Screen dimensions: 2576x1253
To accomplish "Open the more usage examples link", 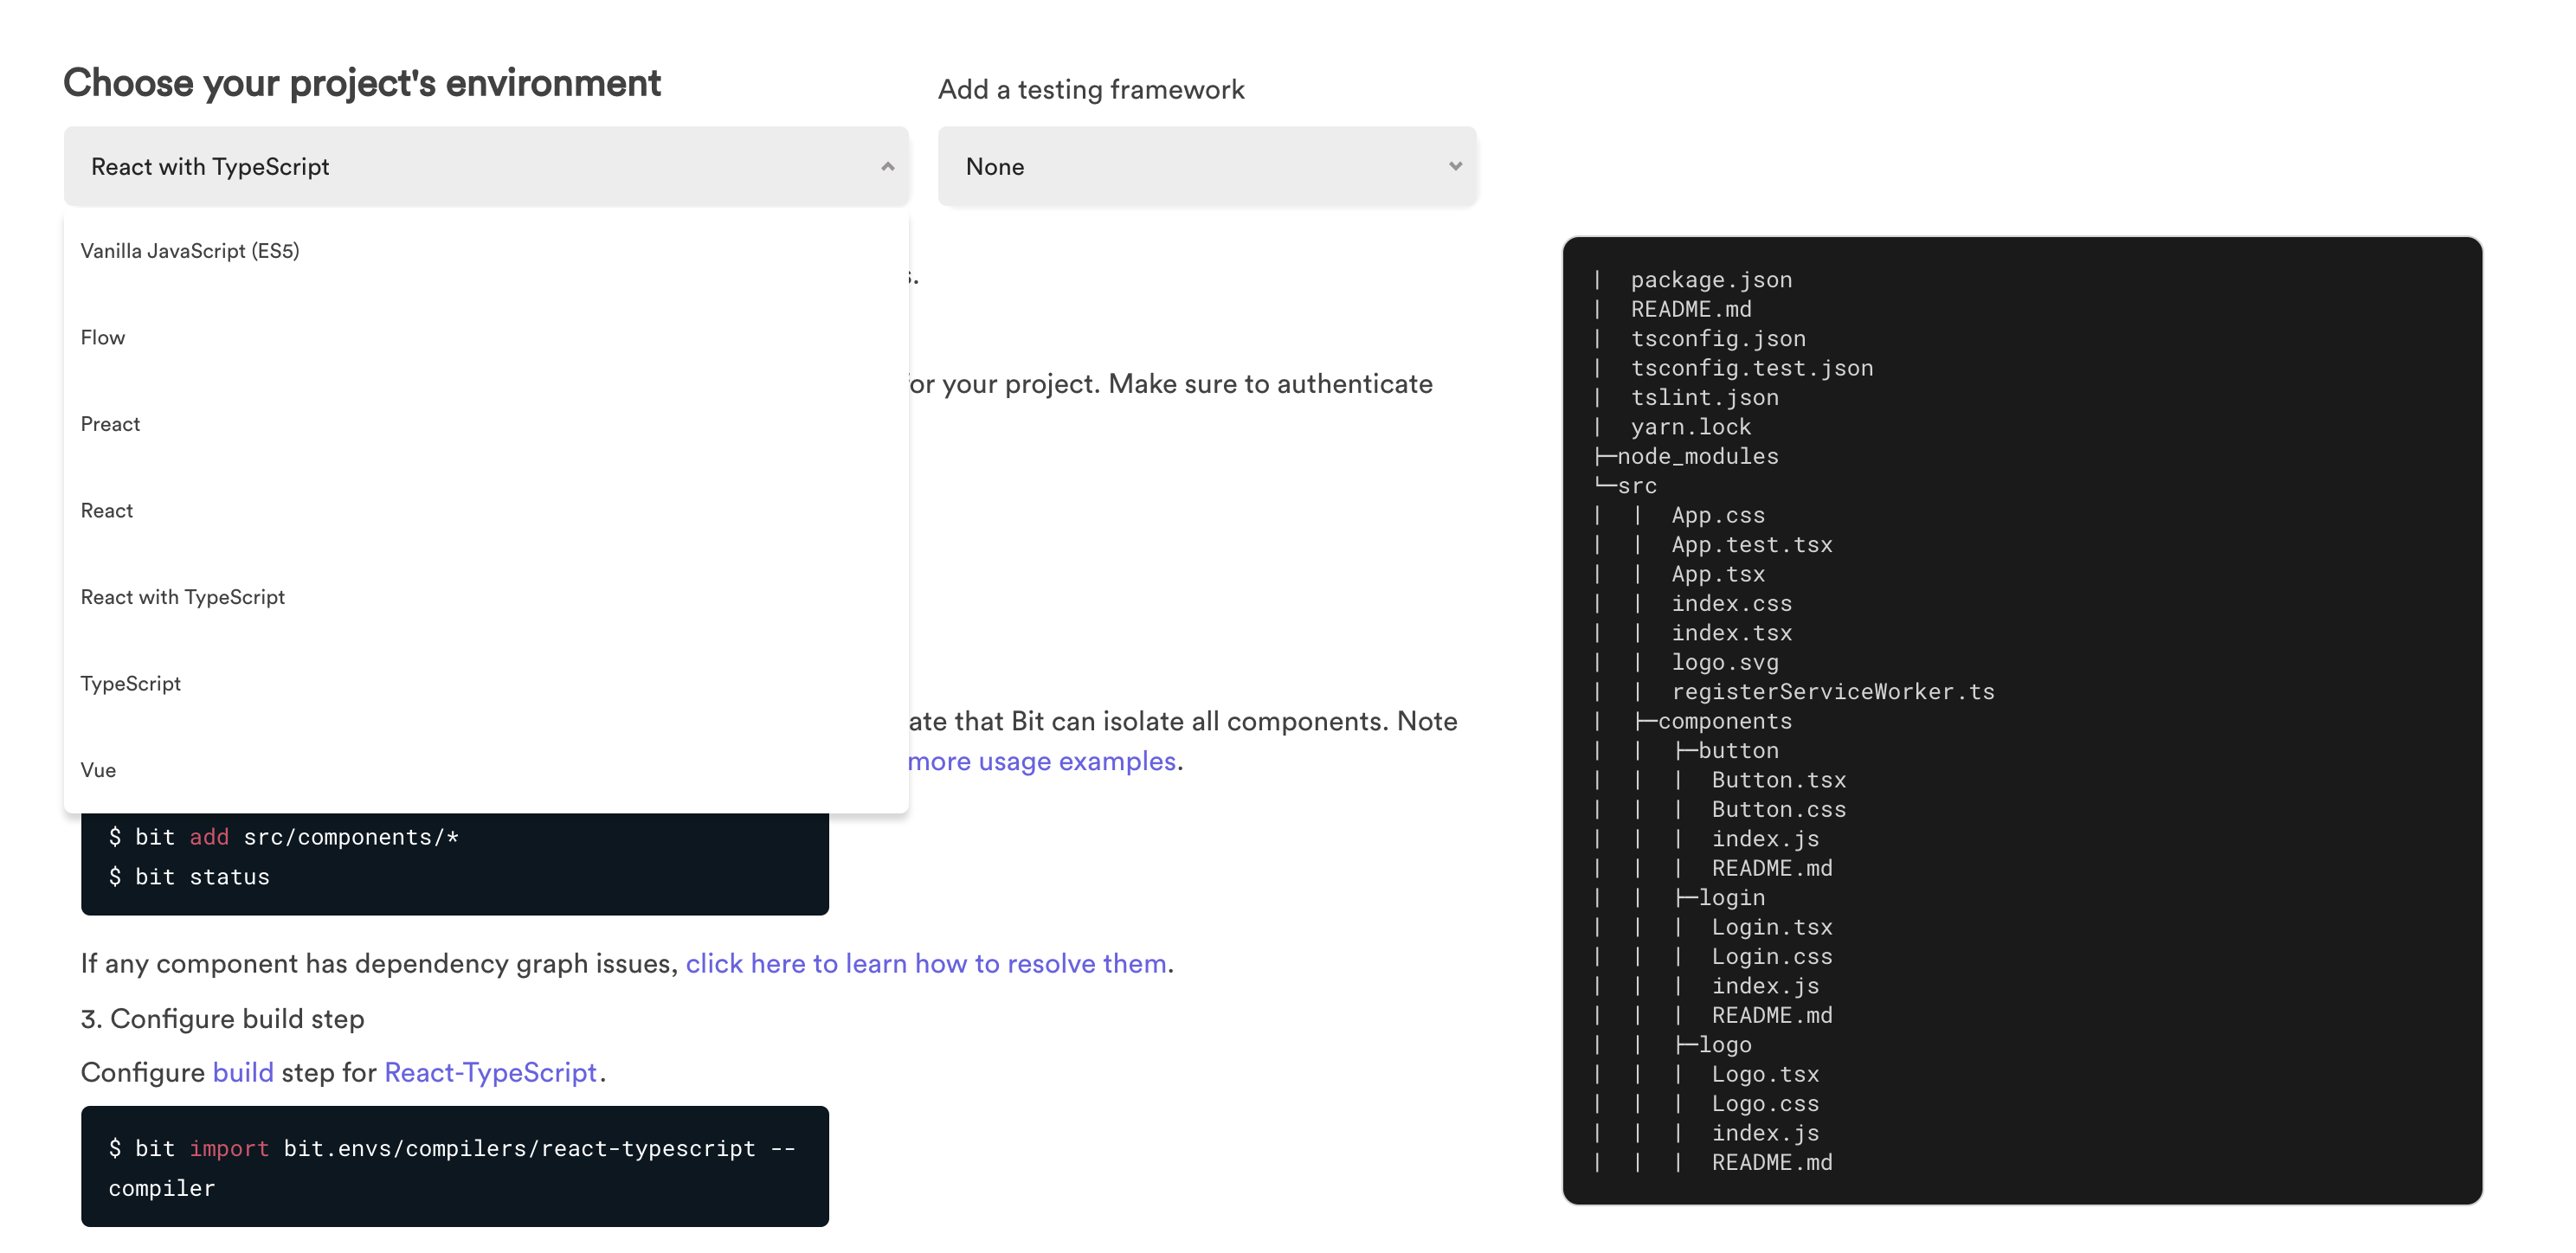I will click(x=1041, y=761).
